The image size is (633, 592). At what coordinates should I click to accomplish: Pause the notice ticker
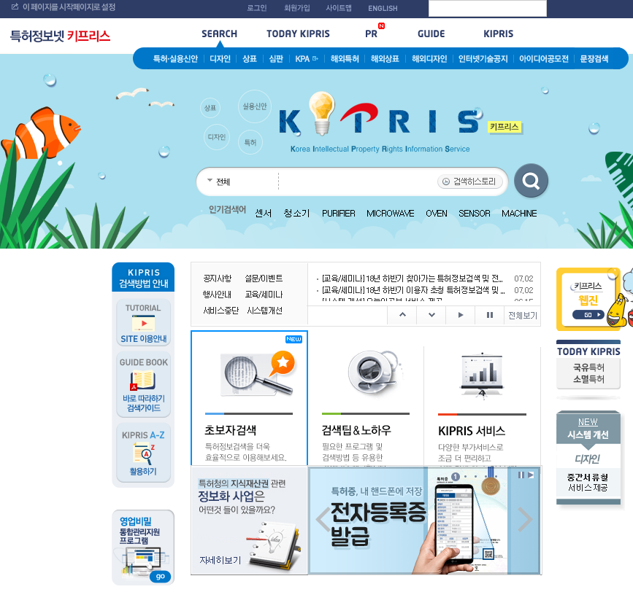point(490,315)
